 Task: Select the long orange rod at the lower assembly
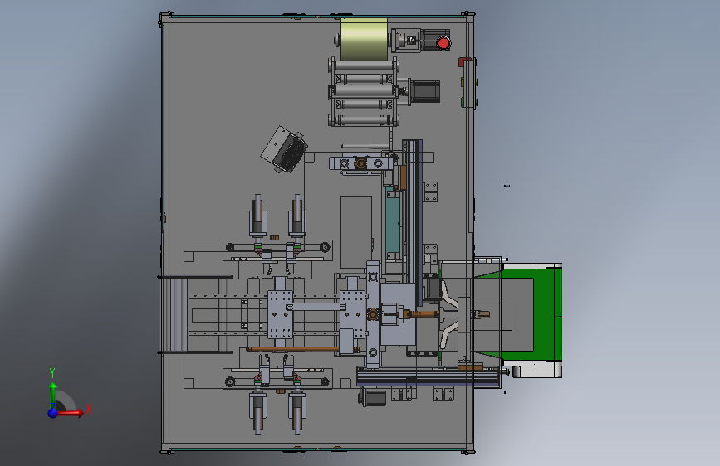294,349
